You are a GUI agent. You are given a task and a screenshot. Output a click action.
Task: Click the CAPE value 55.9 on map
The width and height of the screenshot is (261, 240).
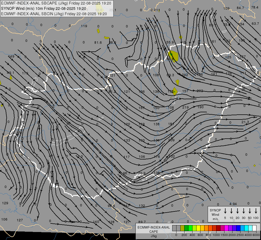click(x=170, y=42)
